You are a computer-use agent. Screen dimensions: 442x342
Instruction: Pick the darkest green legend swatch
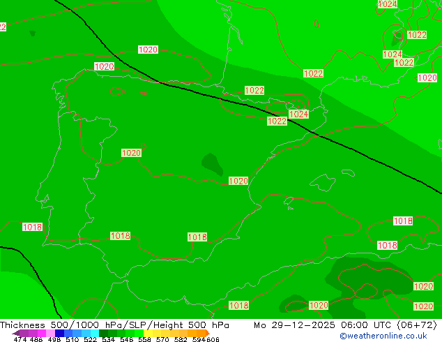(103, 333)
